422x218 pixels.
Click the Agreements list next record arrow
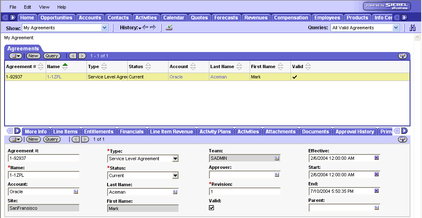click(82, 56)
